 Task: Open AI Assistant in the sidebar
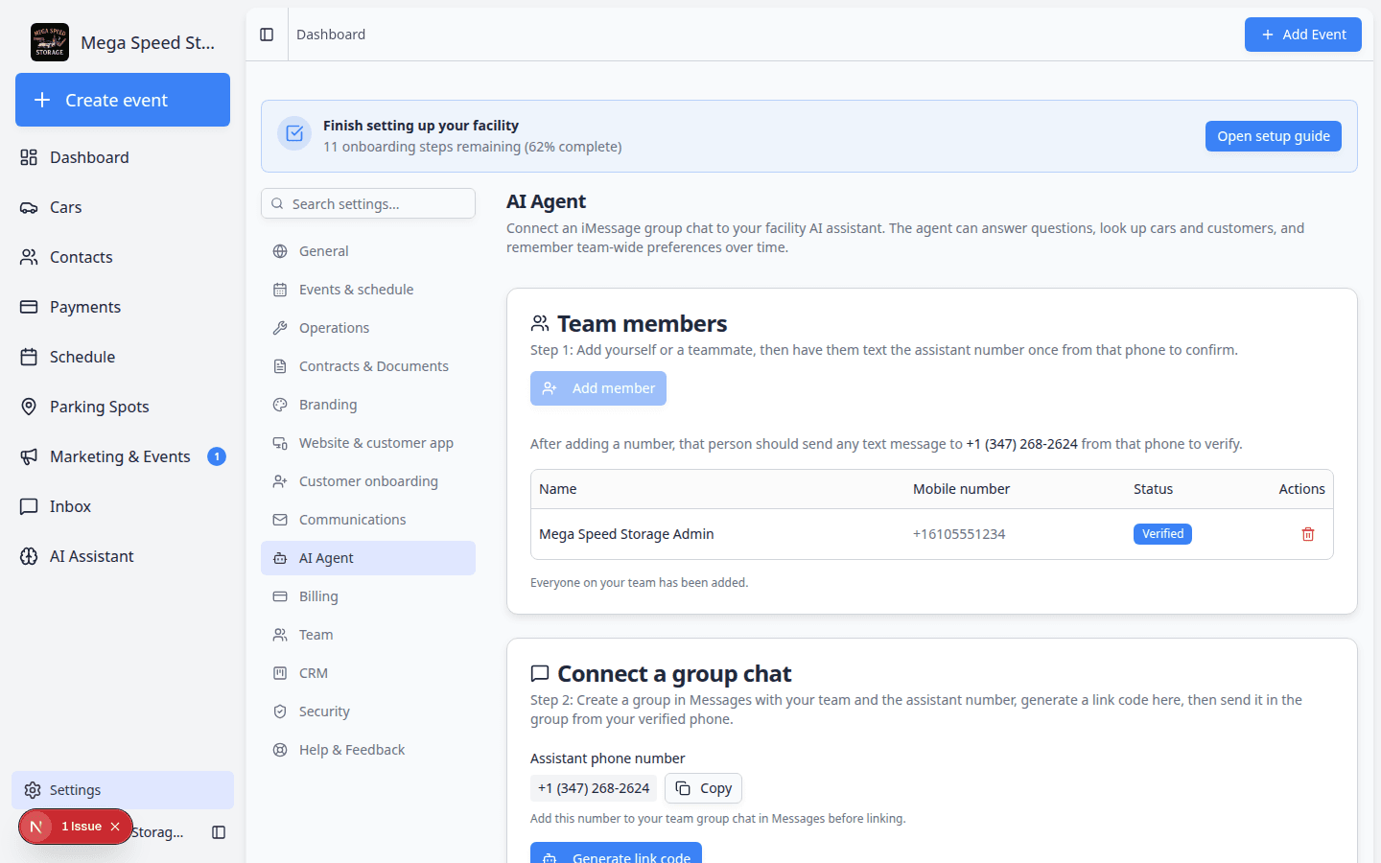pos(123,556)
